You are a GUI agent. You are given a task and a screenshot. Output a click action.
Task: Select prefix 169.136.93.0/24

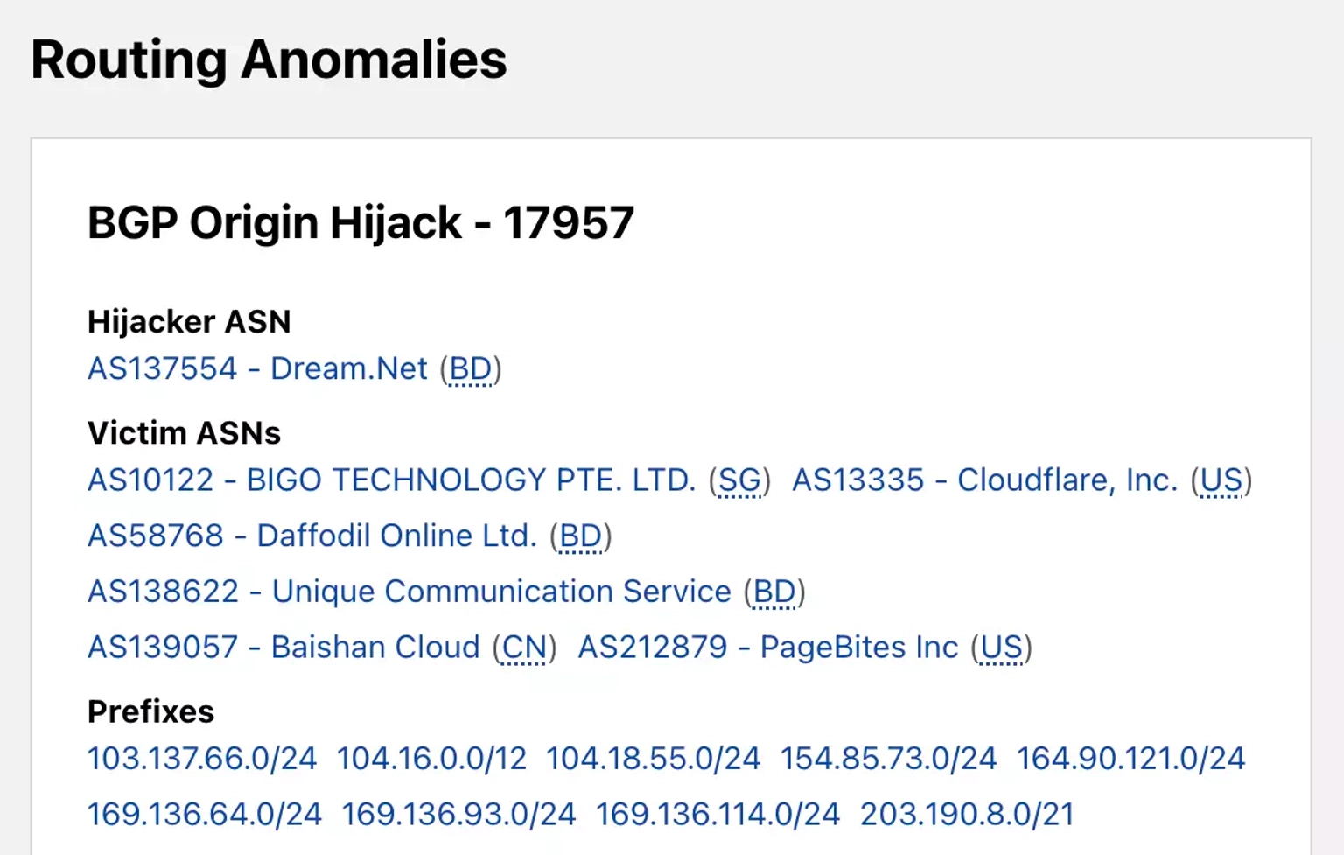click(x=458, y=814)
